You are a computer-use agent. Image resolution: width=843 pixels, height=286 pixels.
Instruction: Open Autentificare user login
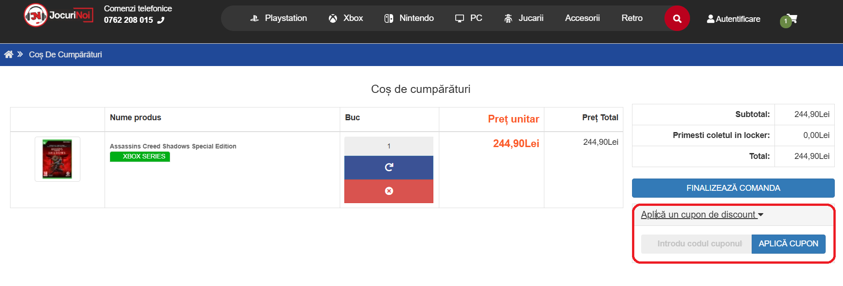(x=733, y=19)
